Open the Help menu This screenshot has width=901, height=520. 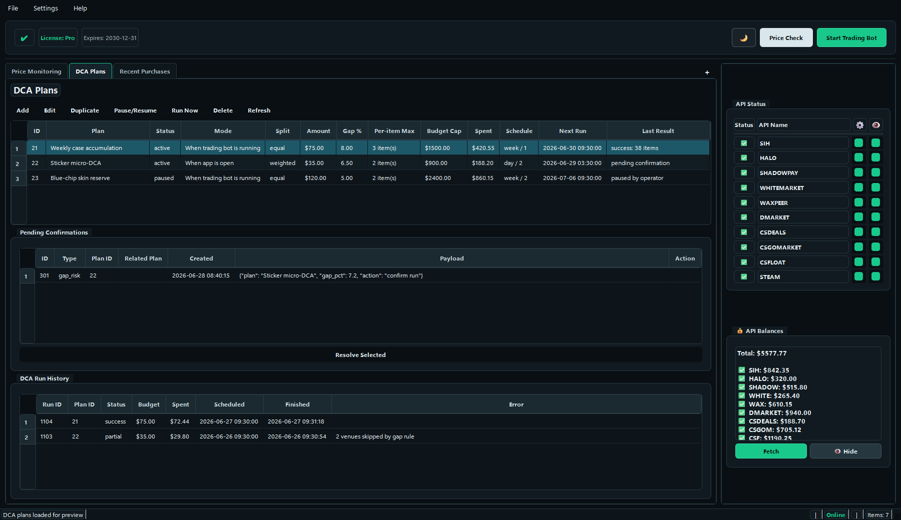[x=80, y=8]
